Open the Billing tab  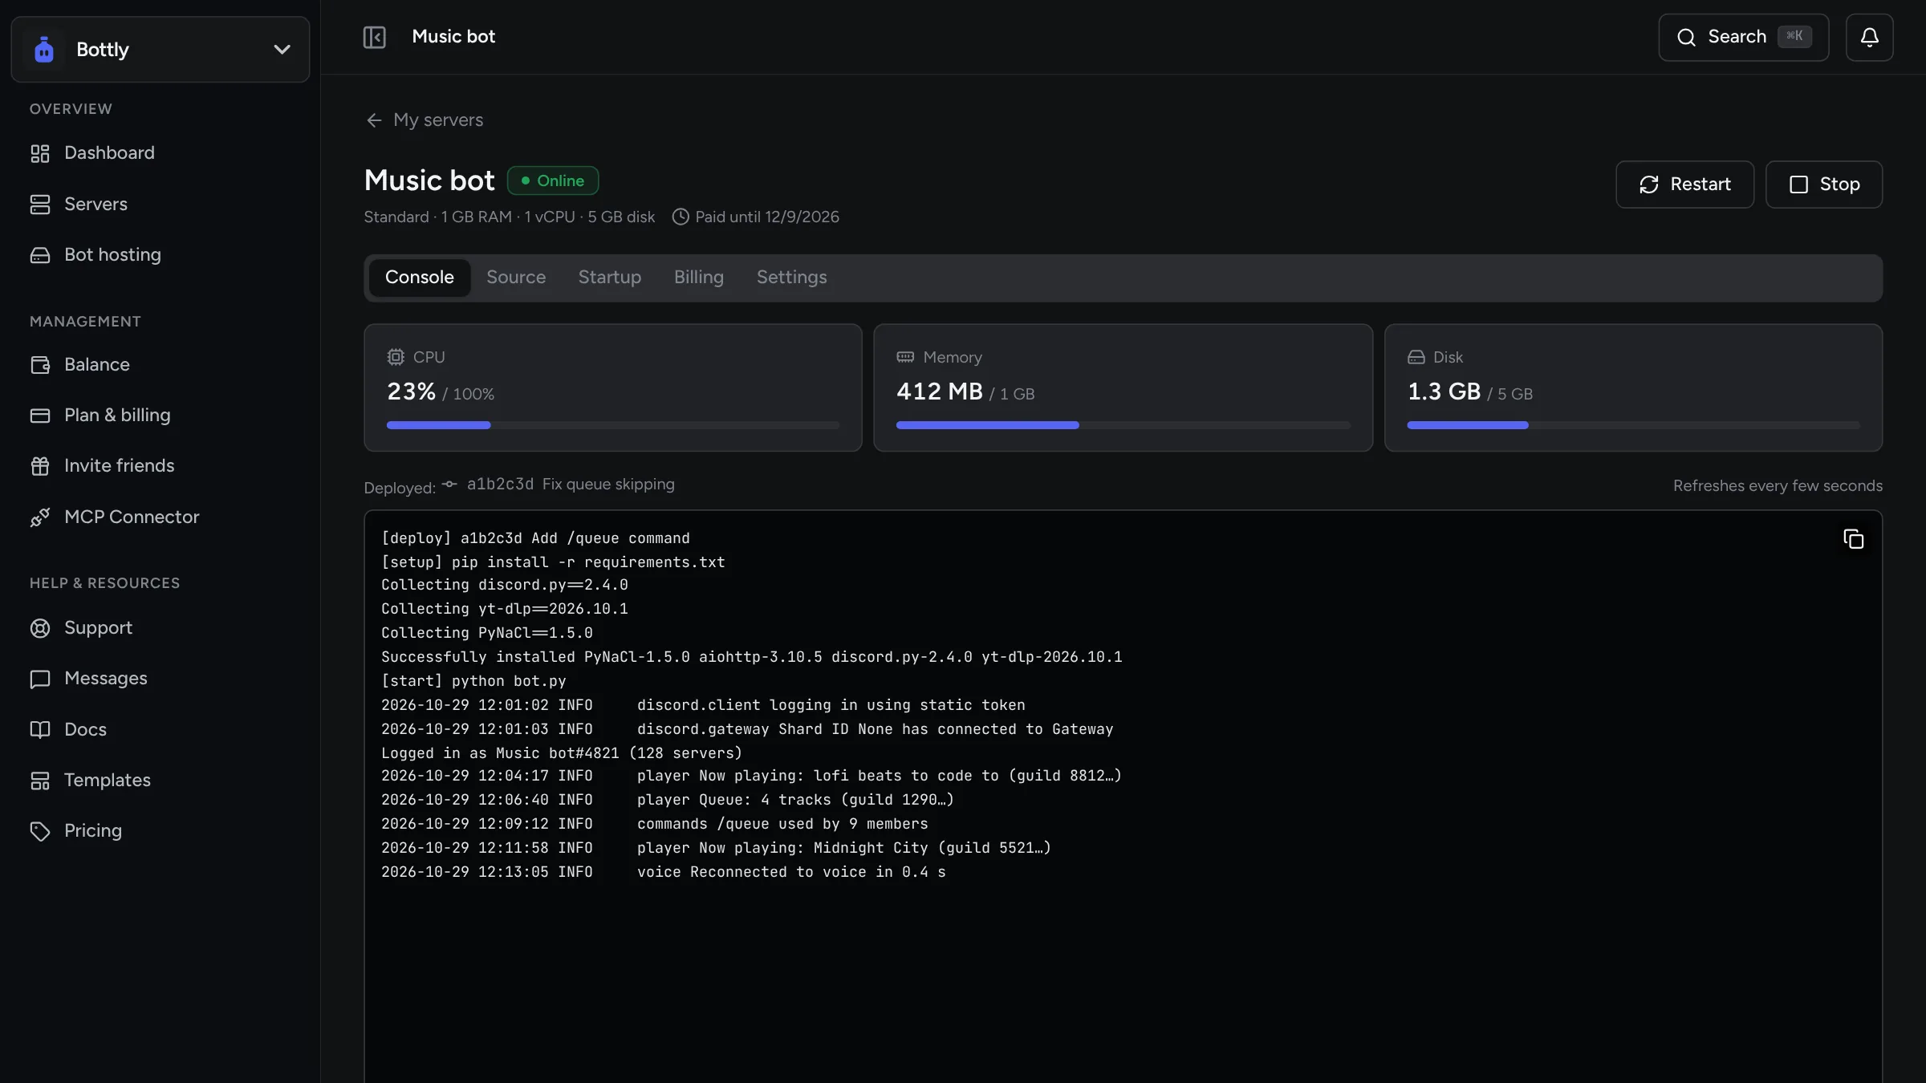click(698, 278)
